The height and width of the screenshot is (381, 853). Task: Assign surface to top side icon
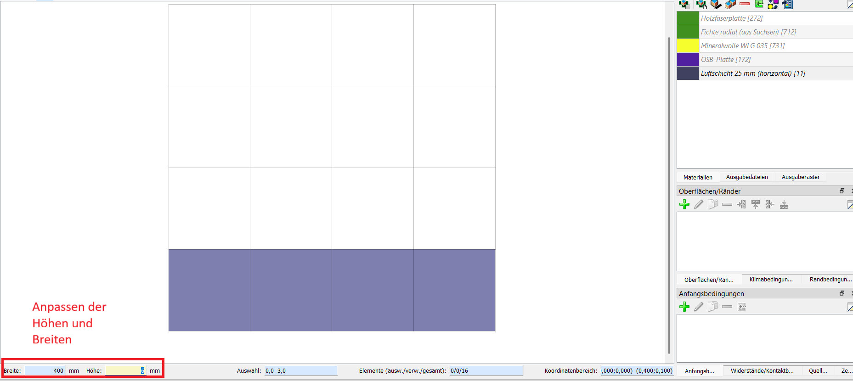click(756, 204)
